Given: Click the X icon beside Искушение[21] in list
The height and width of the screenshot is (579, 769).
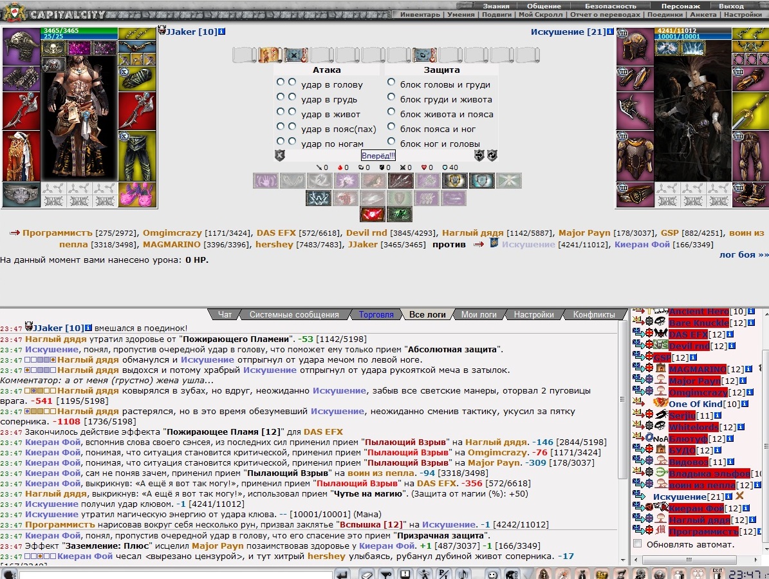Looking at the screenshot, I should pyautogui.click(x=739, y=496).
